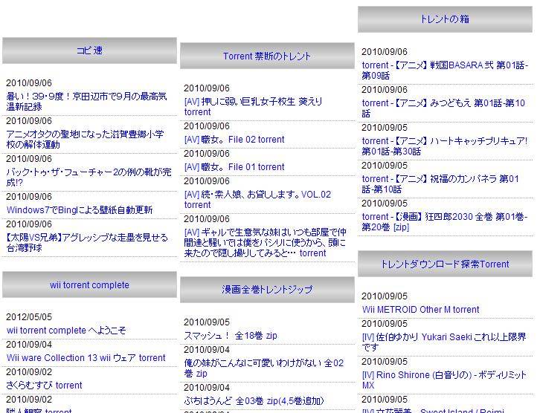Screen dimensions: 540x413
Task: Open the 漫画全巻トレントジップ header link
Action: tap(267, 289)
